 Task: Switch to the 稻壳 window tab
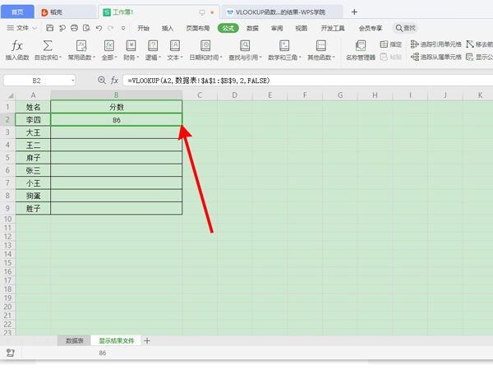coord(66,12)
